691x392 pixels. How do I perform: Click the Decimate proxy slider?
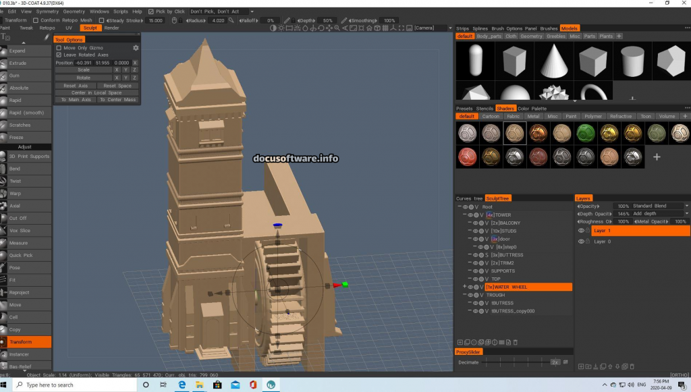522,362
